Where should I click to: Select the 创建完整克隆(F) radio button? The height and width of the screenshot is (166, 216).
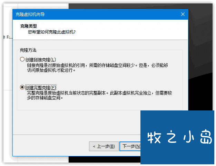click(22, 87)
